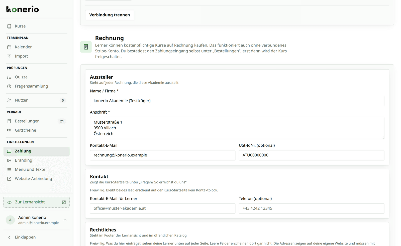
Task: Open Fragensammlung in the sidebar
Action: coord(37,86)
